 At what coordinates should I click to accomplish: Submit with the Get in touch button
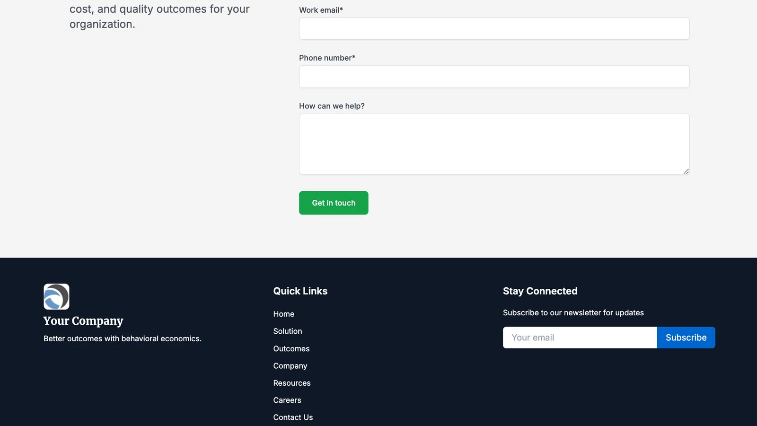[334, 203]
